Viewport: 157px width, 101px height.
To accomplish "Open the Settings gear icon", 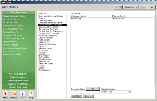I will click(x=14, y=94).
